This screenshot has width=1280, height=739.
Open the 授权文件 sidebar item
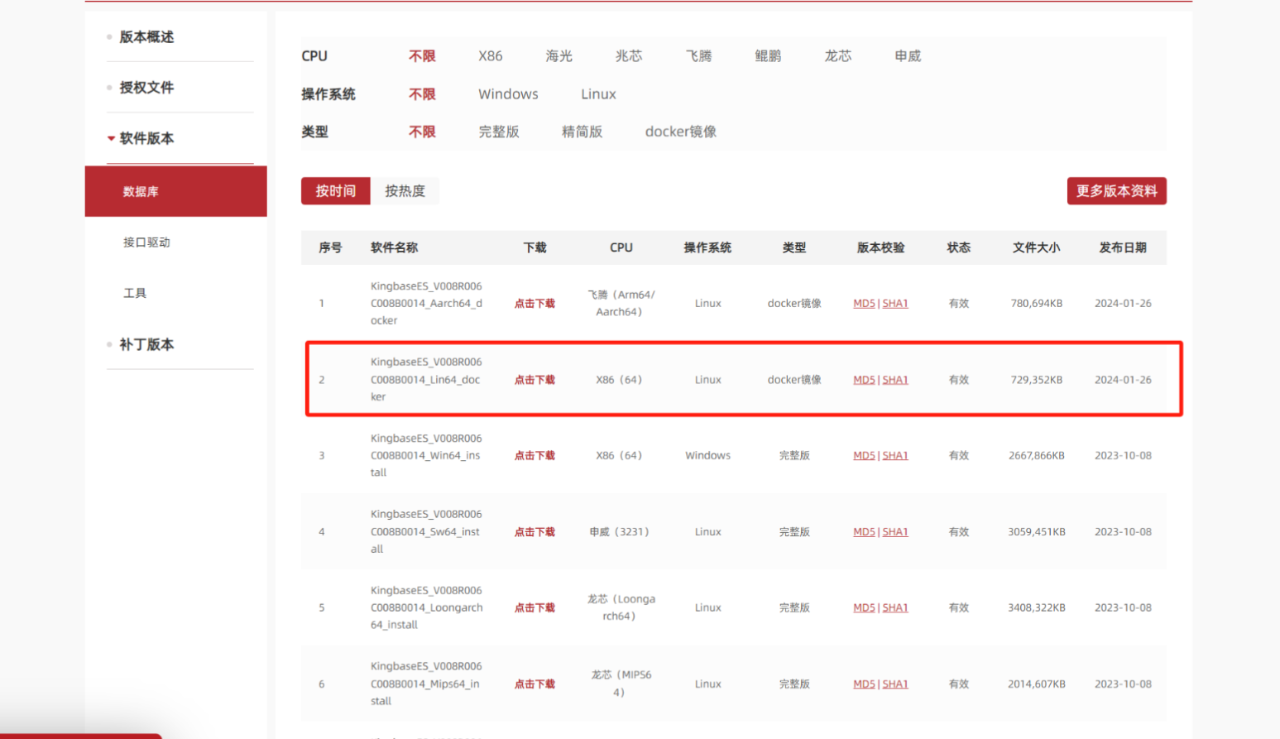tap(146, 88)
